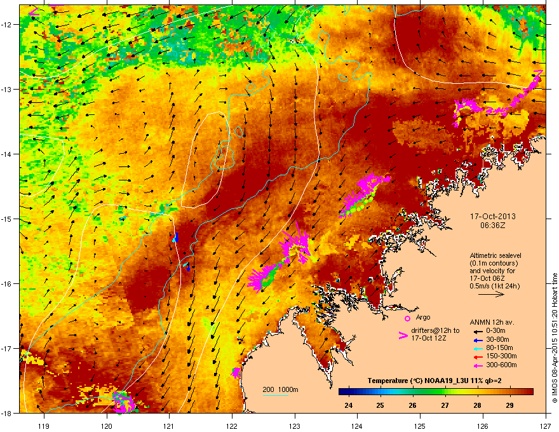Viewport: 559px width, 432px height.
Task: Click latitude axis label -15
Action: coord(6,219)
